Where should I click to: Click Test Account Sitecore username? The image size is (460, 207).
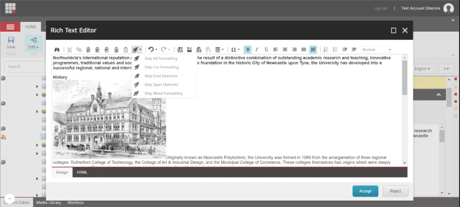coord(420,8)
